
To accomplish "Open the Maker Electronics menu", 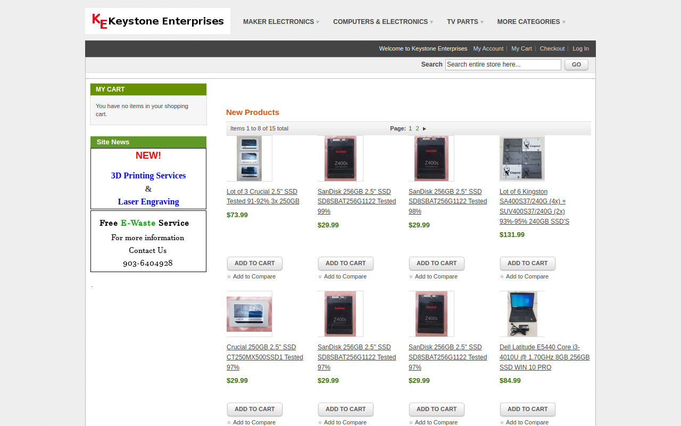I will coord(281,22).
